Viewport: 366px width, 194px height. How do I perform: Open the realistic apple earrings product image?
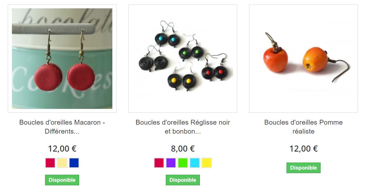coord(304,59)
